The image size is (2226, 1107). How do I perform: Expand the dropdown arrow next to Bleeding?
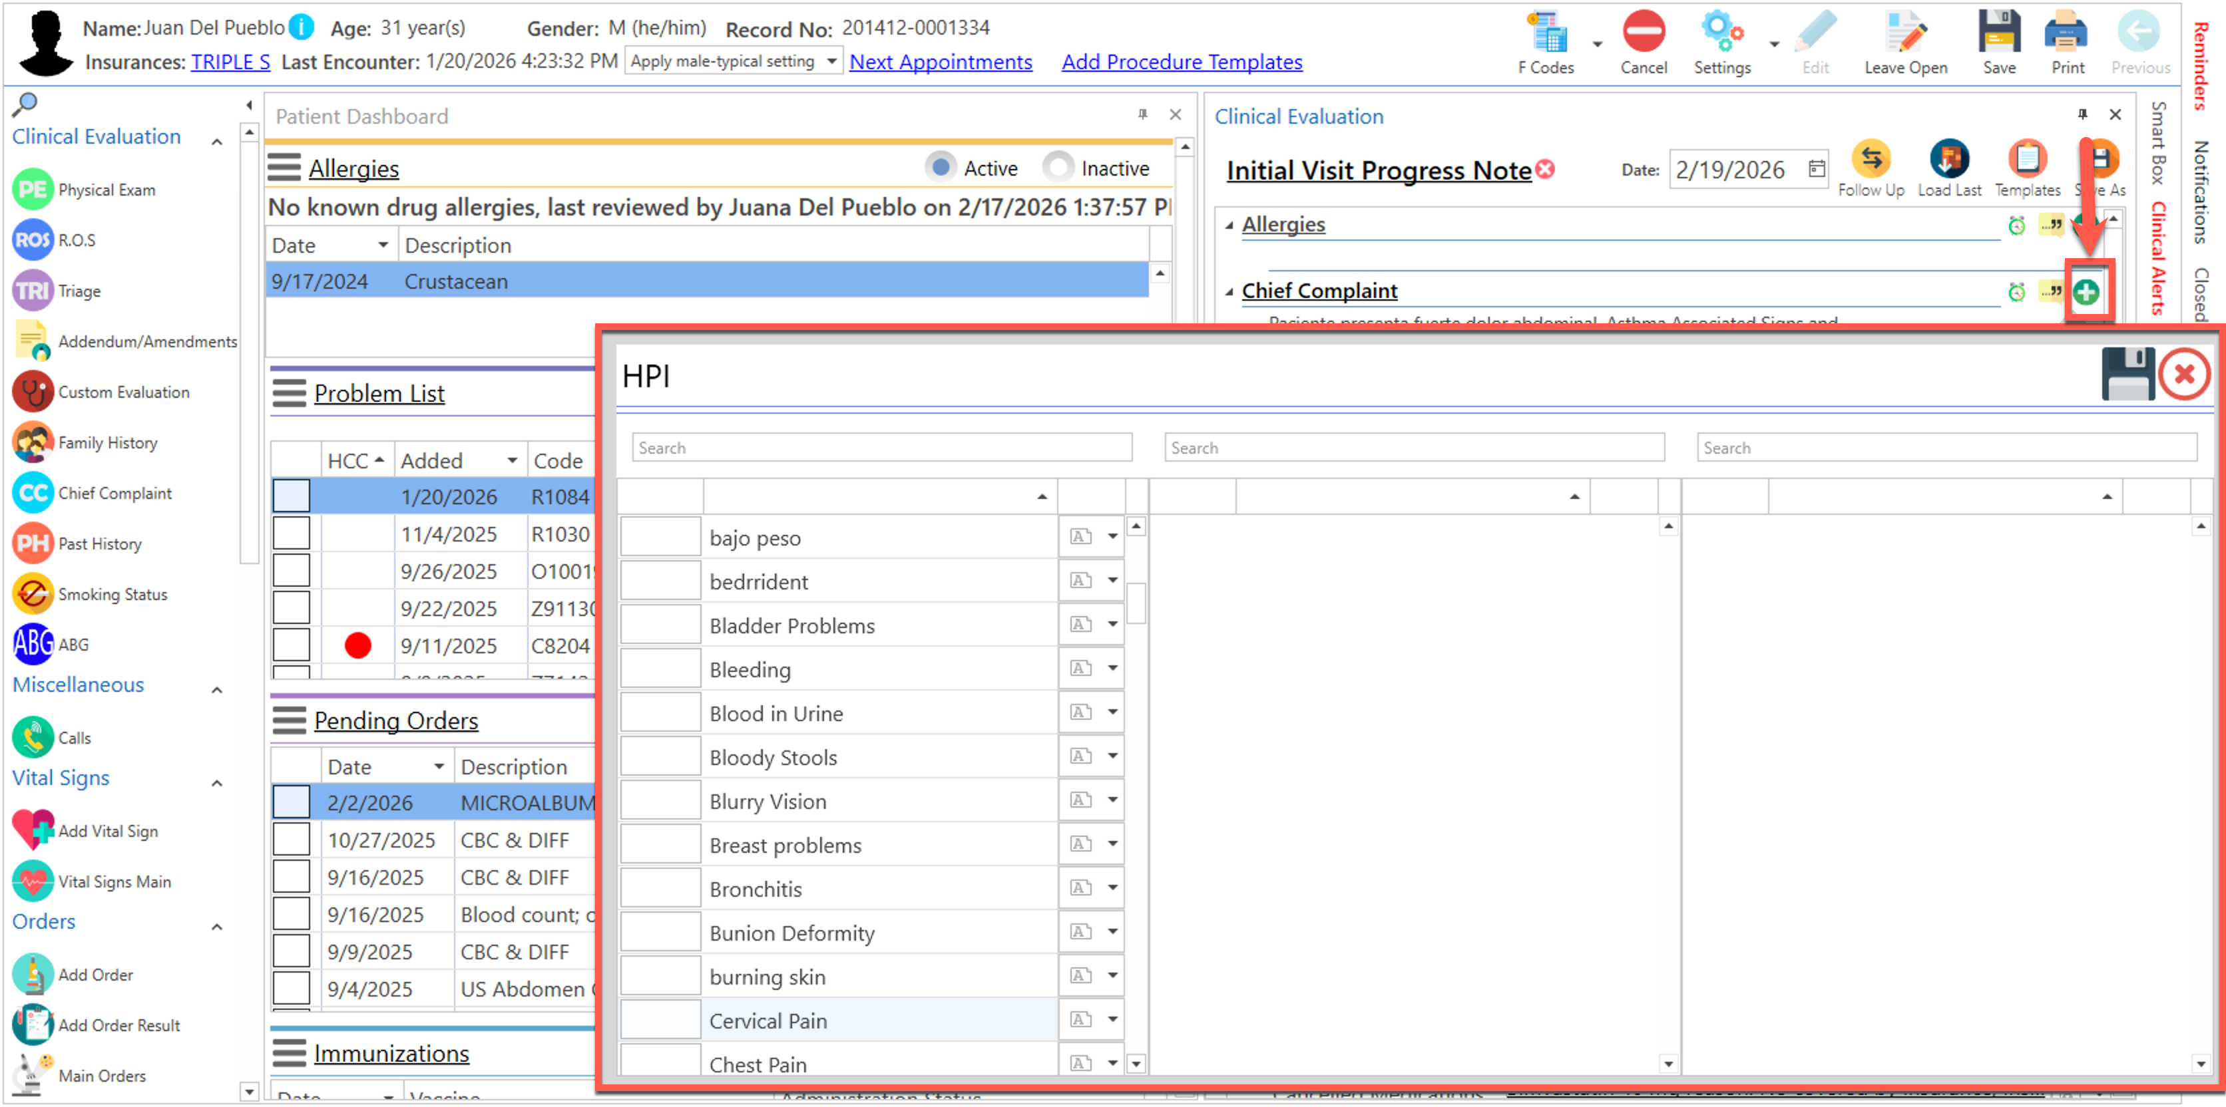pos(1113,669)
